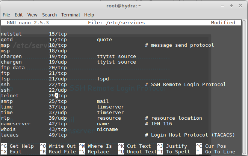Viewport: 248px width, 156px height.
Task: Click '# resource location' comment
Action: pos(174,118)
